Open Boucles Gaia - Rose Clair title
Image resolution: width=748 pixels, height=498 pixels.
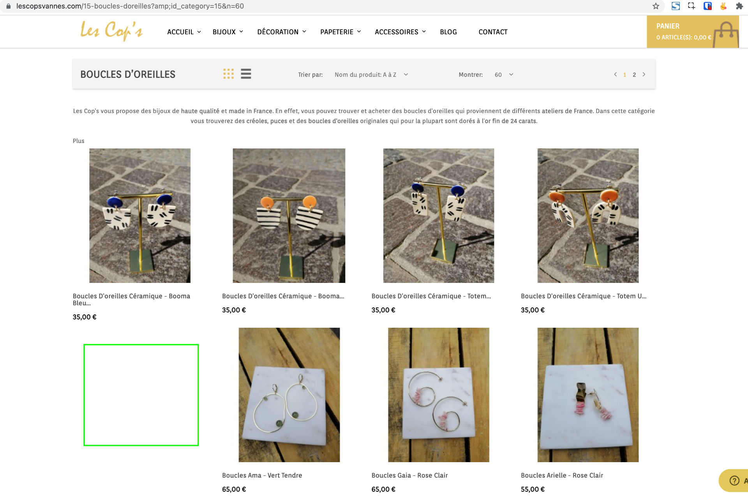409,475
